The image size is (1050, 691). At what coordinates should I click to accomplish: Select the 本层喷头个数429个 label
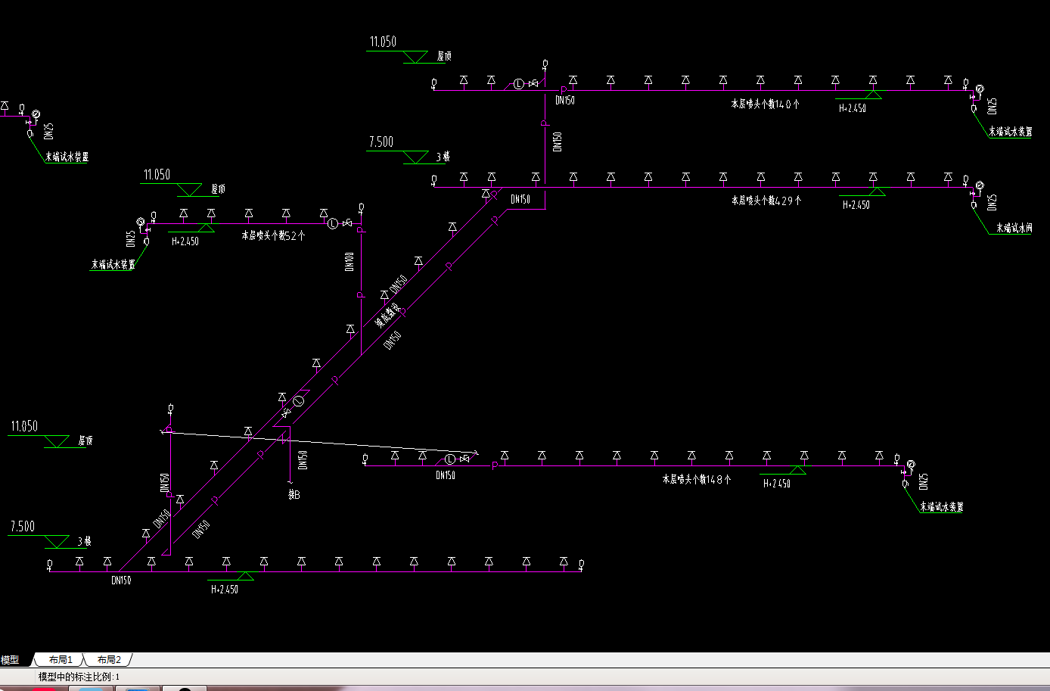click(766, 201)
